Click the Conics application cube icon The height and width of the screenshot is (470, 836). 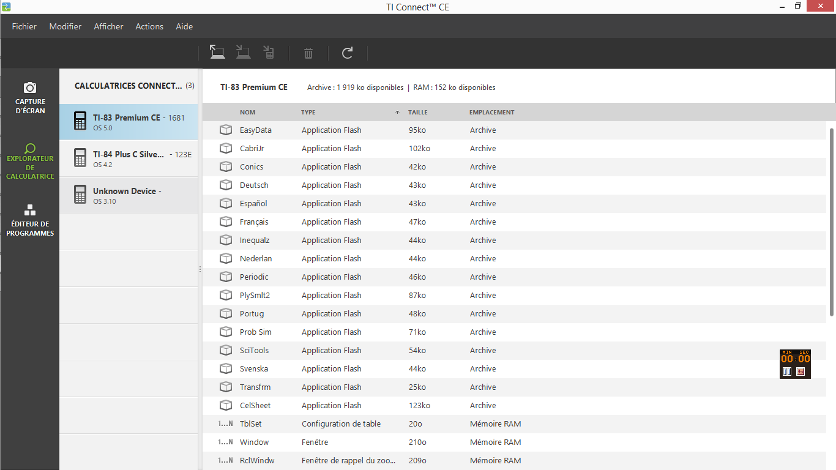tap(226, 166)
